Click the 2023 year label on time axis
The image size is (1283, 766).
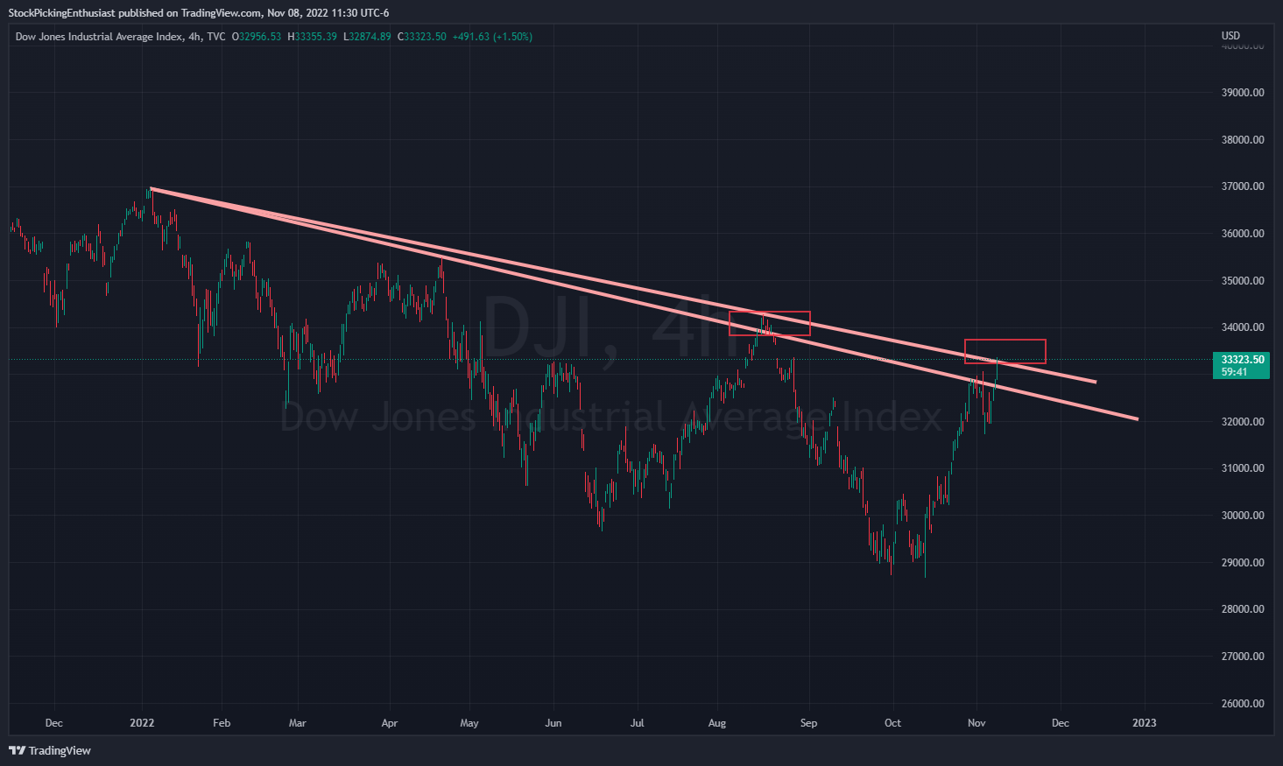click(x=1144, y=723)
